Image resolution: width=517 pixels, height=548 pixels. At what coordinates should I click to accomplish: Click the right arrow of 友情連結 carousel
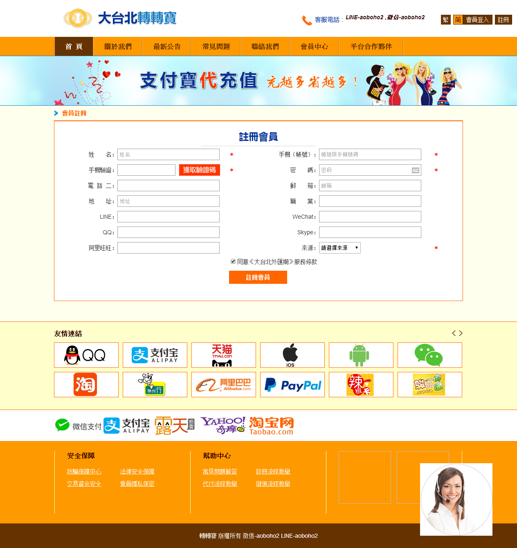pyautogui.click(x=461, y=333)
